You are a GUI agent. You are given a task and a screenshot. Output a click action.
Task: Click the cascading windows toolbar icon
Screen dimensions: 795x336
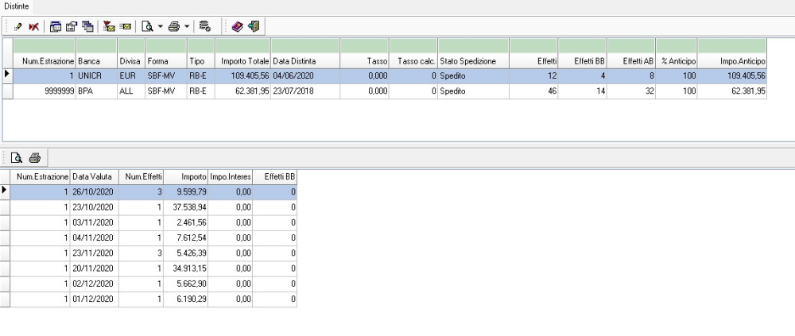[x=86, y=26]
